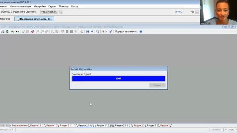Click the taxpayer name Юлгушева Яна Сергеевна
This screenshot has width=237, height=133.
tap(23, 12)
